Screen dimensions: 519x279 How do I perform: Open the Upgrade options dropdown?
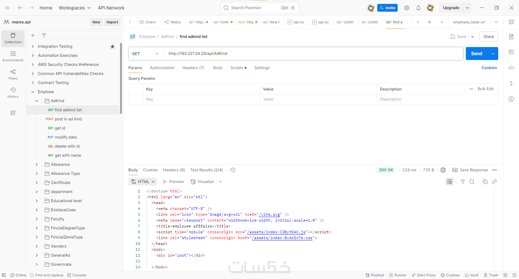[x=467, y=8]
